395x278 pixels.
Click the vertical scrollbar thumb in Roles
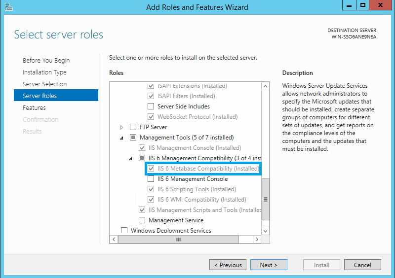tap(265, 199)
